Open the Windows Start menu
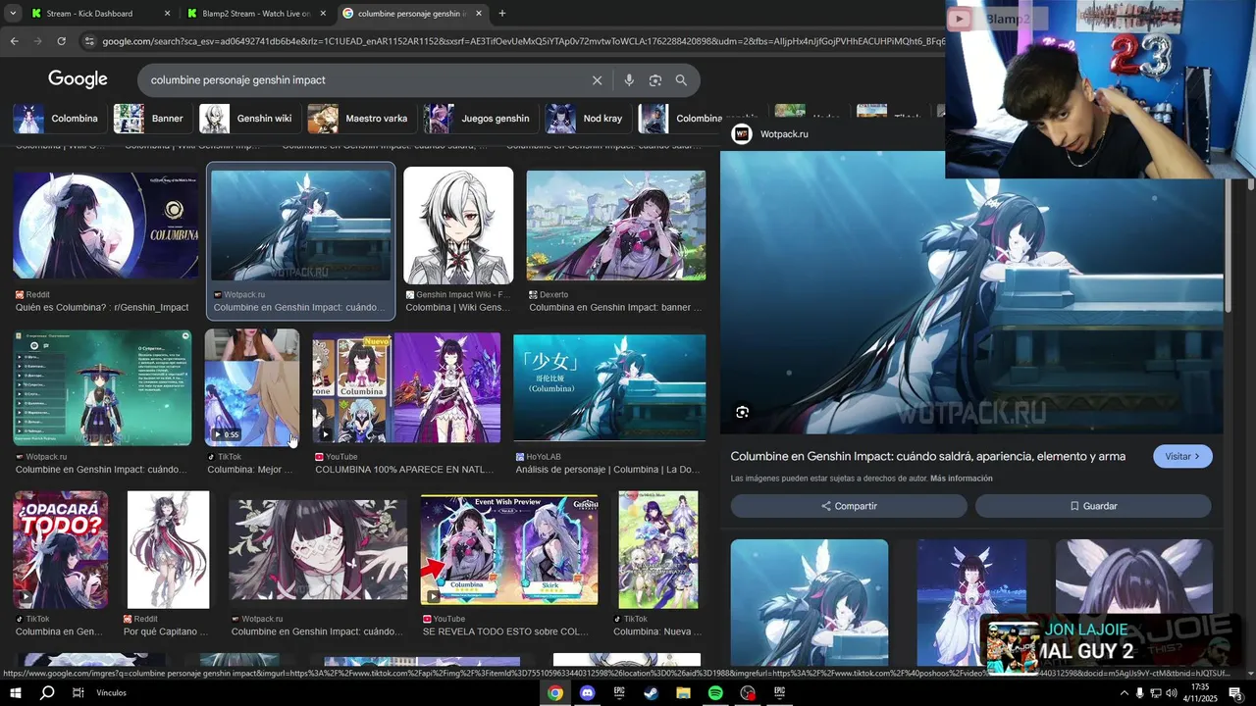This screenshot has width=1256, height=706. 16,693
